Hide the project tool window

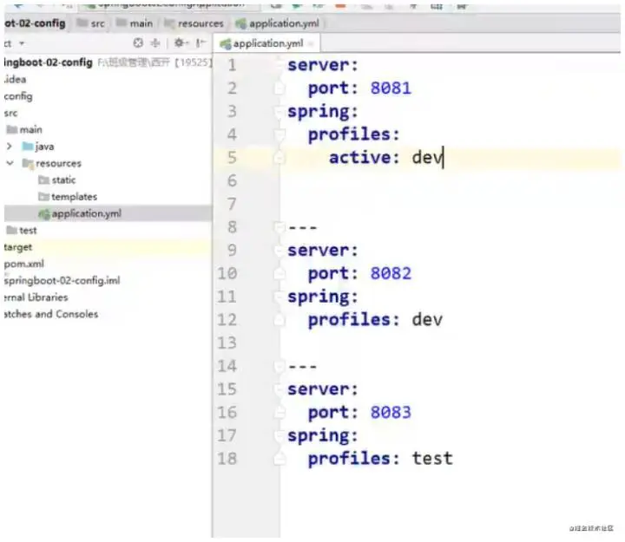tap(201, 43)
